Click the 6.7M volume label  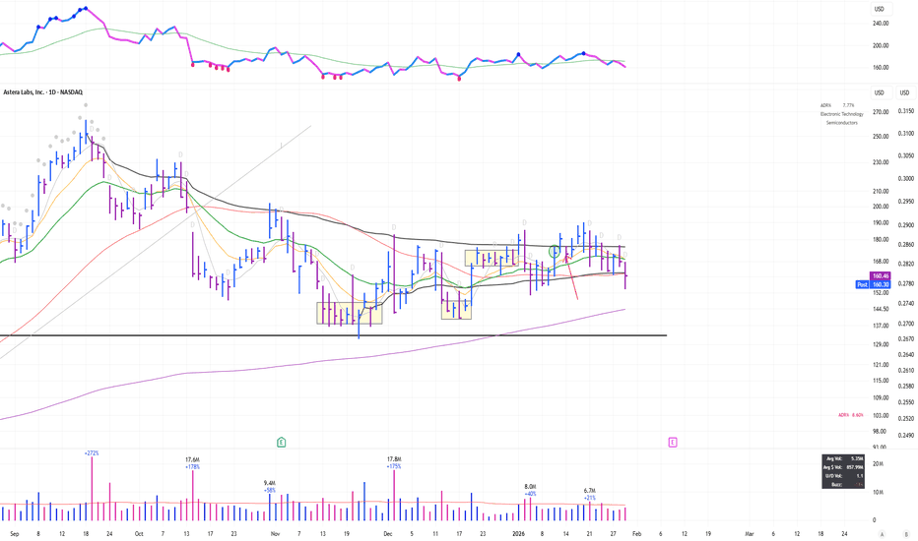click(590, 491)
